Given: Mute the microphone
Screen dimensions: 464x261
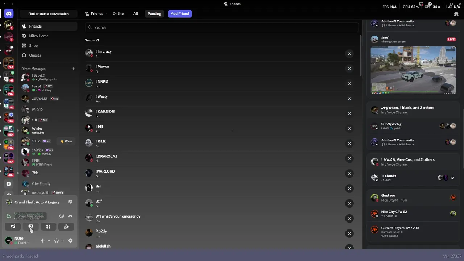Looking at the screenshot, I should click(x=43, y=240).
